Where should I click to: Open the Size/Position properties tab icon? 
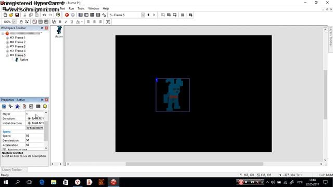[x=10, y=106]
